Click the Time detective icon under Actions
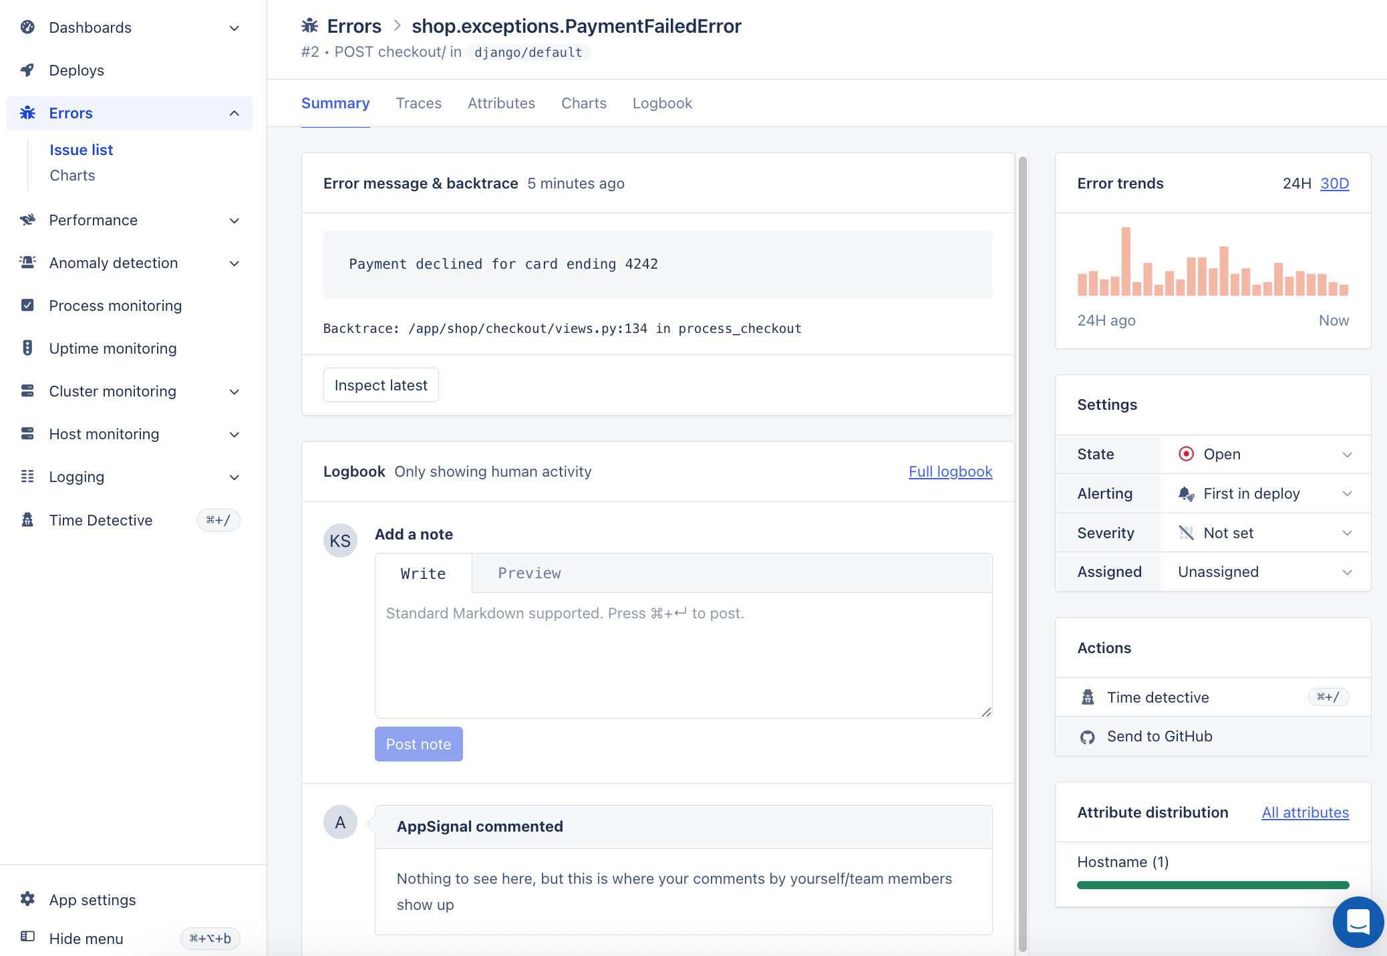This screenshot has height=956, width=1387. [x=1088, y=697]
